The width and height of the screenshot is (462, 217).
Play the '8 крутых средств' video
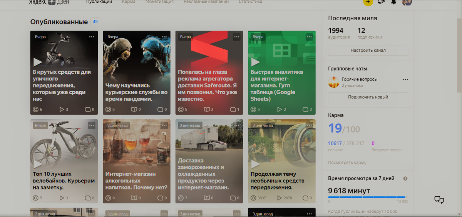tap(37, 61)
